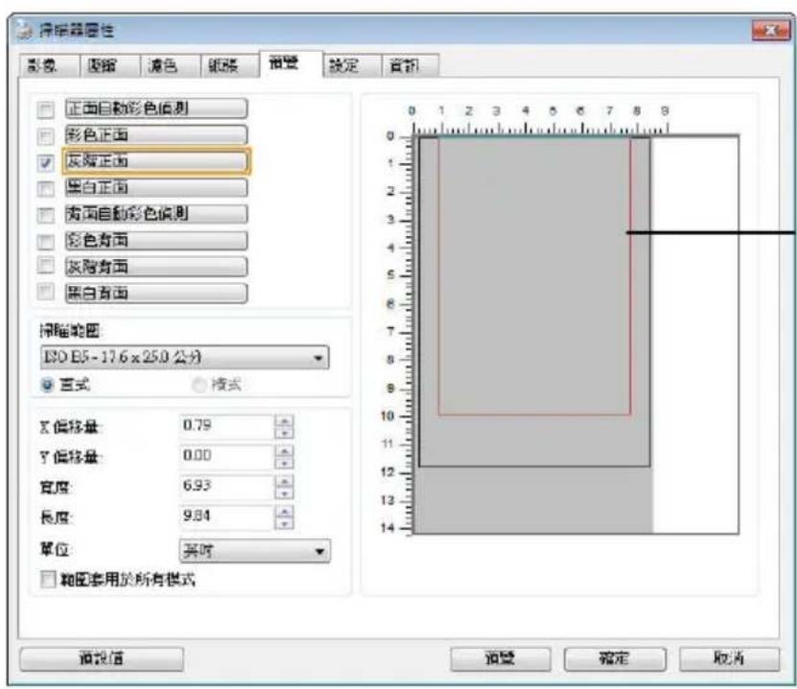Enable 範圍套用於所有模式 checkbox
The image size is (797, 689).
48,579
